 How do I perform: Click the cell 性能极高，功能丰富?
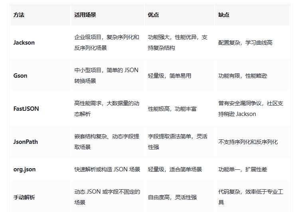(180, 108)
